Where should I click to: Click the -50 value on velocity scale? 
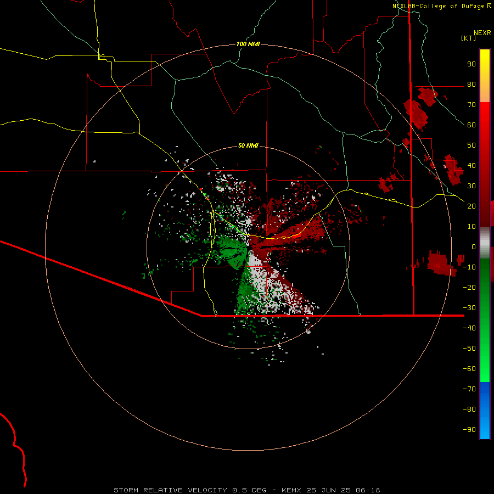[x=469, y=348]
